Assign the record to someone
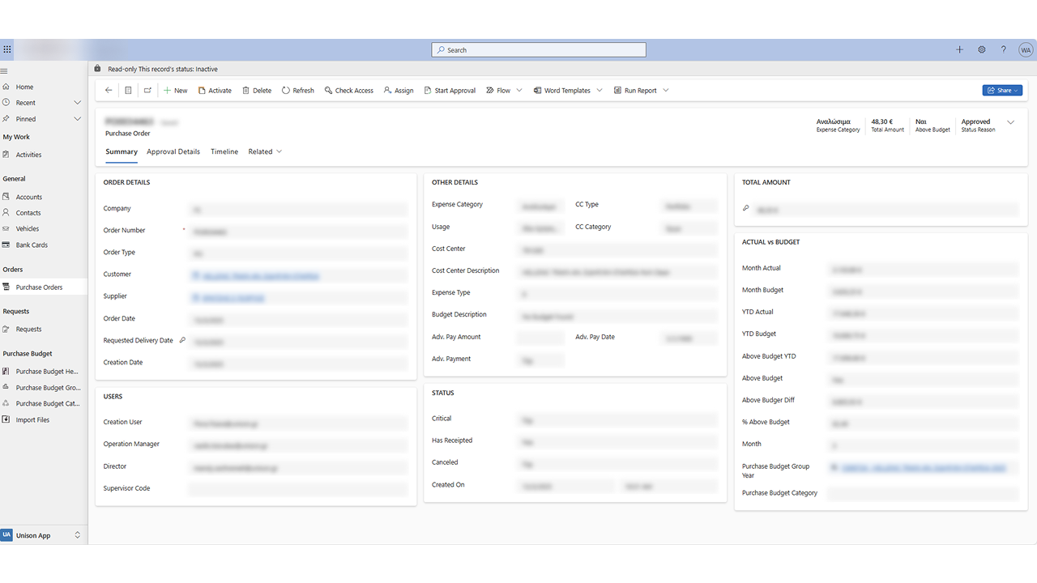 tap(399, 91)
